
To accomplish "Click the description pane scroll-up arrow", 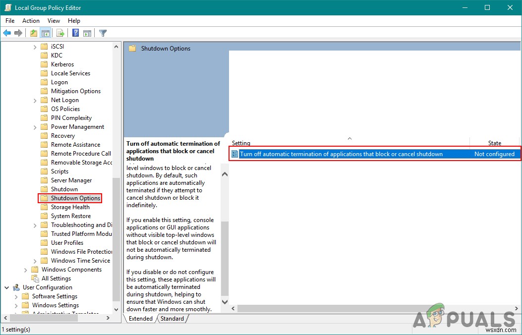I will click(x=225, y=174).
